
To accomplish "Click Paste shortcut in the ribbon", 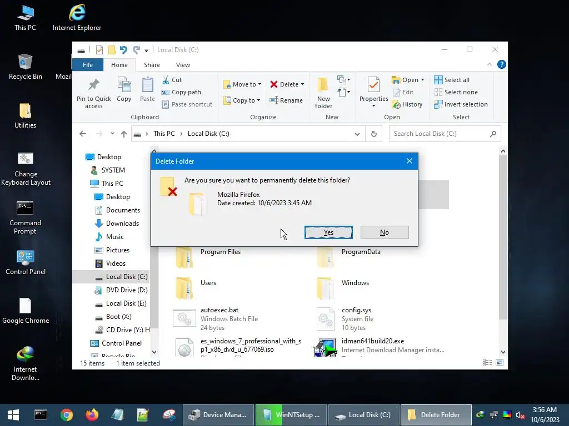I will point(187,104).
